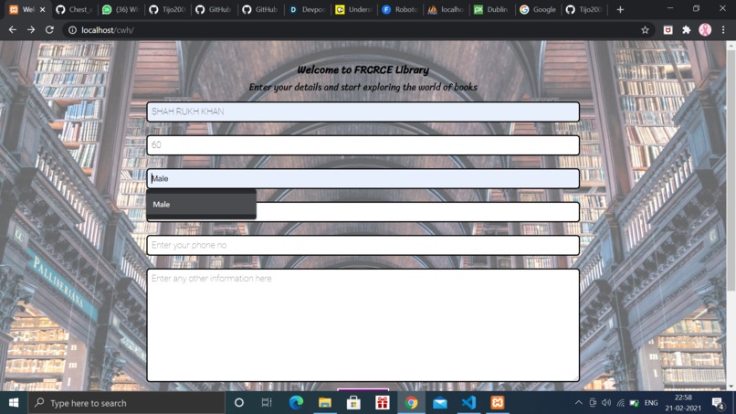
Task: Switch to the Chest_x GitHub tab
Action: point(73,9)
